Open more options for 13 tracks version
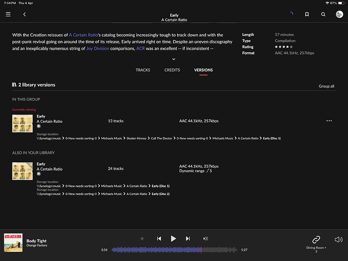The image size is (348, 261). (x=329, y=121)
